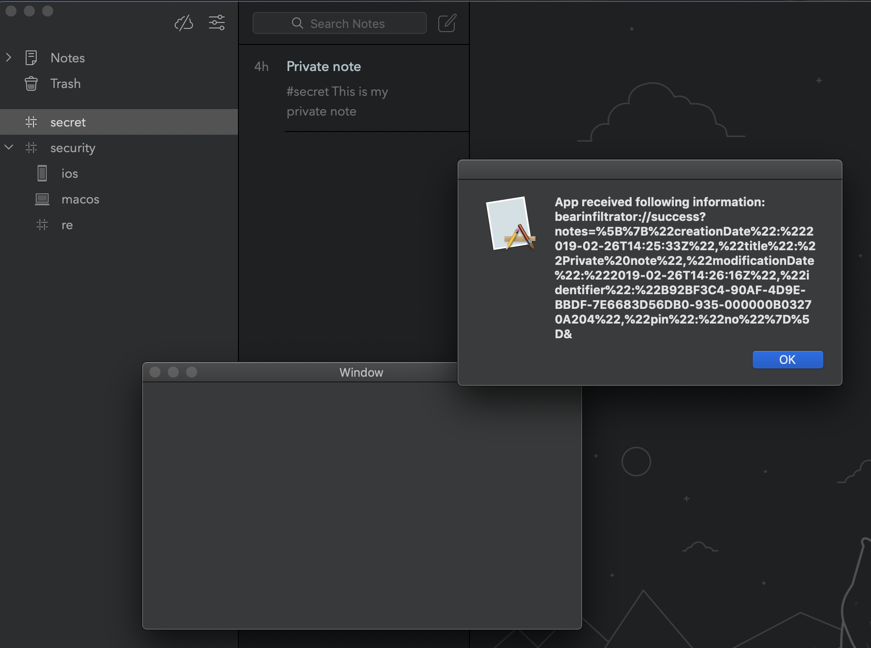Click the phone icon beside ios tag

pyautogui.click(x=42, y=173)
